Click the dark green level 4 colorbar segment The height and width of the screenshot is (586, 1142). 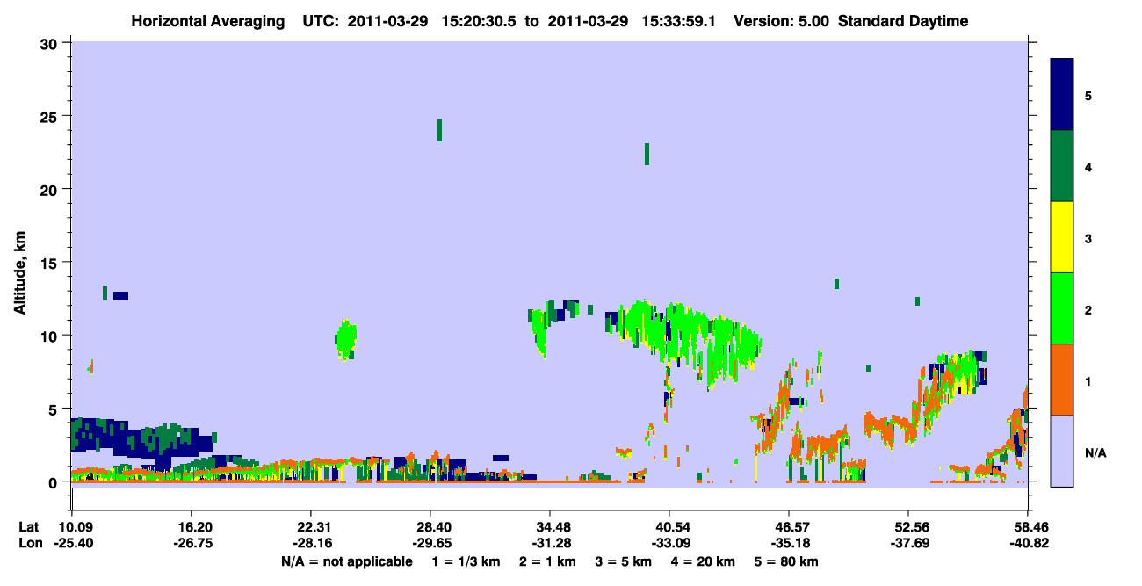[1063, 166]
